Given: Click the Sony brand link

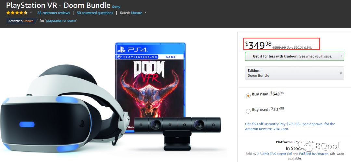Looking at the screenshot, I should pyautogui.click(x=116, y=7).
